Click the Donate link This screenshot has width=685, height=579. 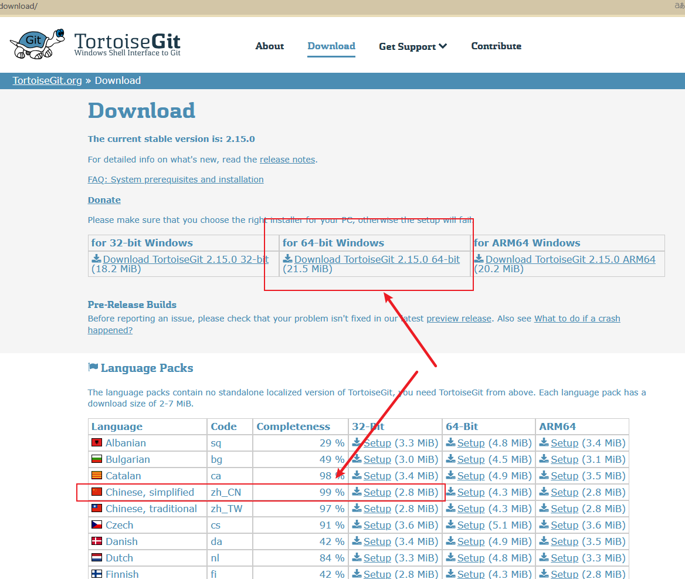tap(104, 199)
